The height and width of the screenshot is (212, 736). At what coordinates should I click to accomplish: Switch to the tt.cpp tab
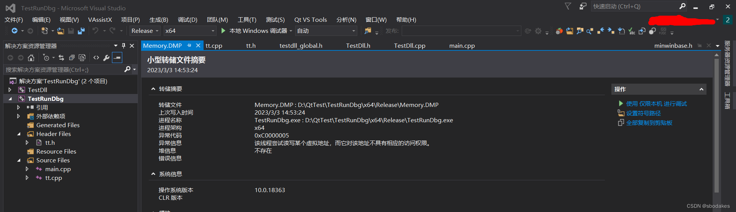tap(214, 46)
